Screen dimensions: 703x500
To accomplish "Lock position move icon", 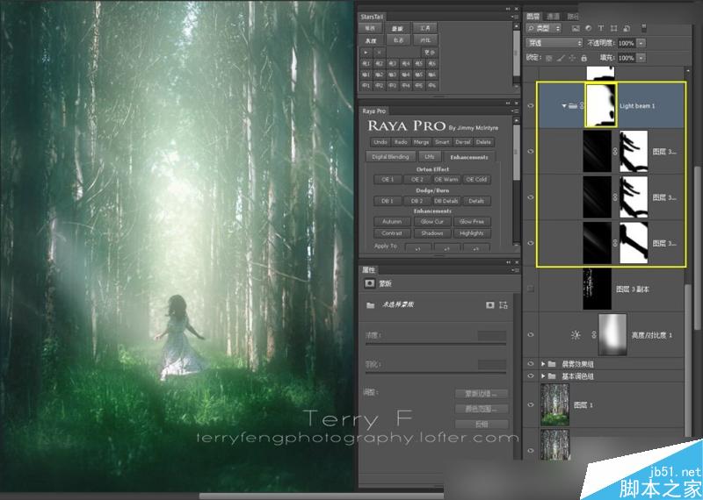I will click(x=572, y=58).
